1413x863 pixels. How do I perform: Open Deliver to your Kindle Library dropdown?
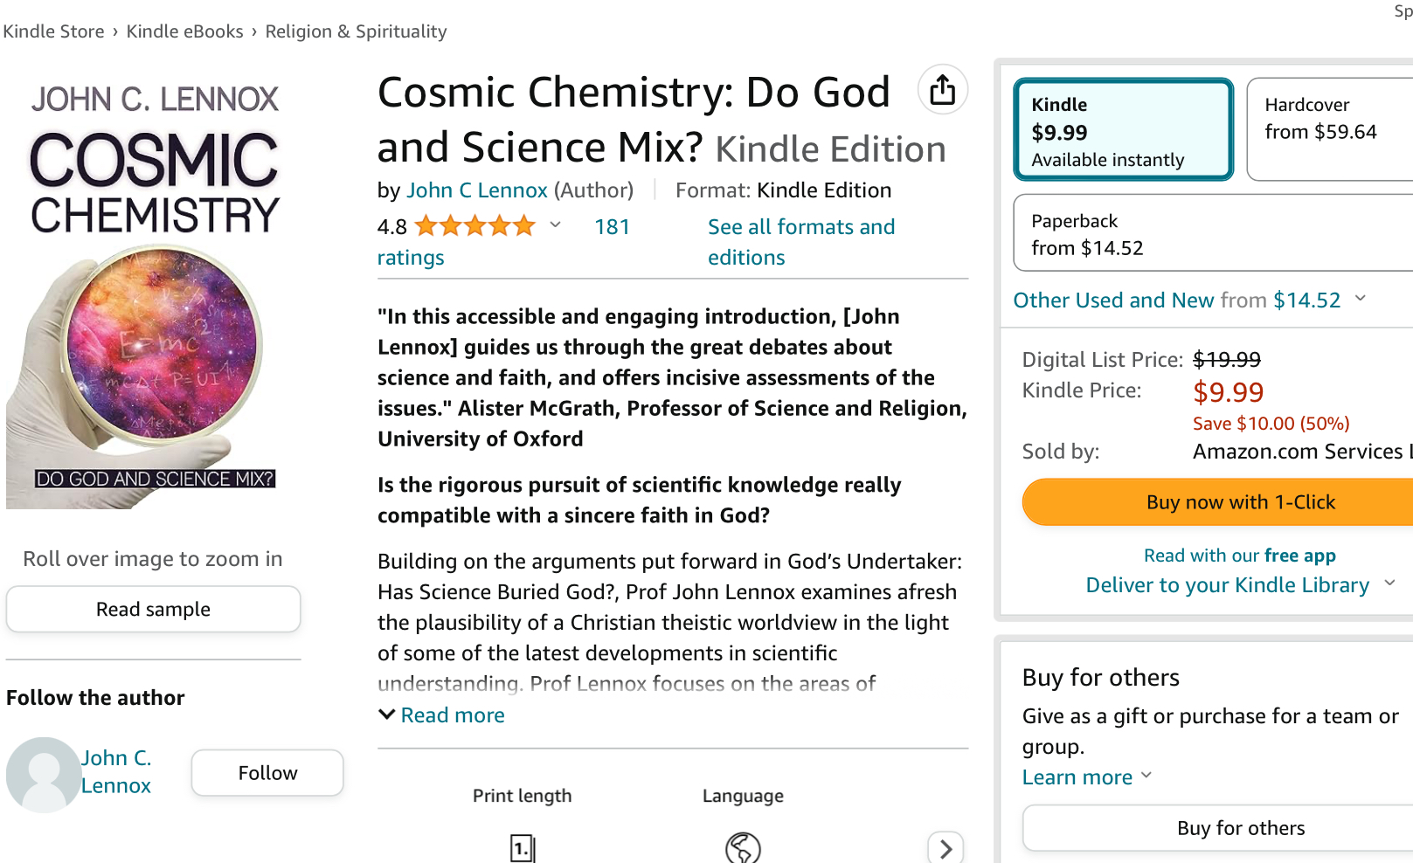tap(1389, 583)
